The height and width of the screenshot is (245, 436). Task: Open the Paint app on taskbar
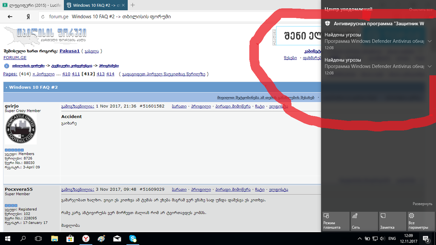point(101,239)
